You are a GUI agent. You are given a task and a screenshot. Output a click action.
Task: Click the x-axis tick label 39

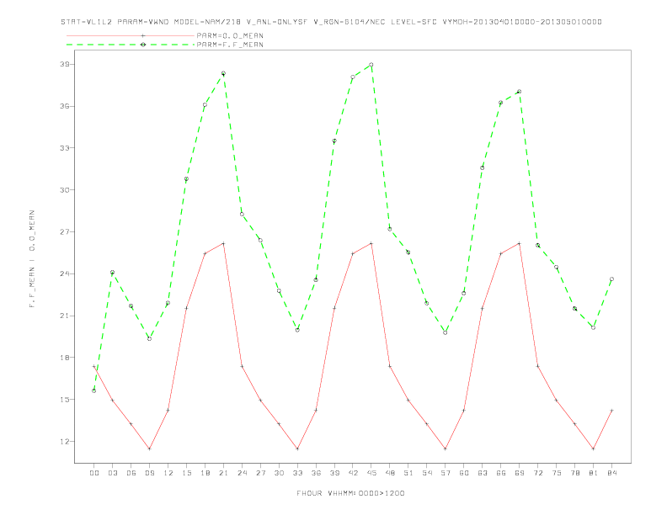[x=334, y=473]
